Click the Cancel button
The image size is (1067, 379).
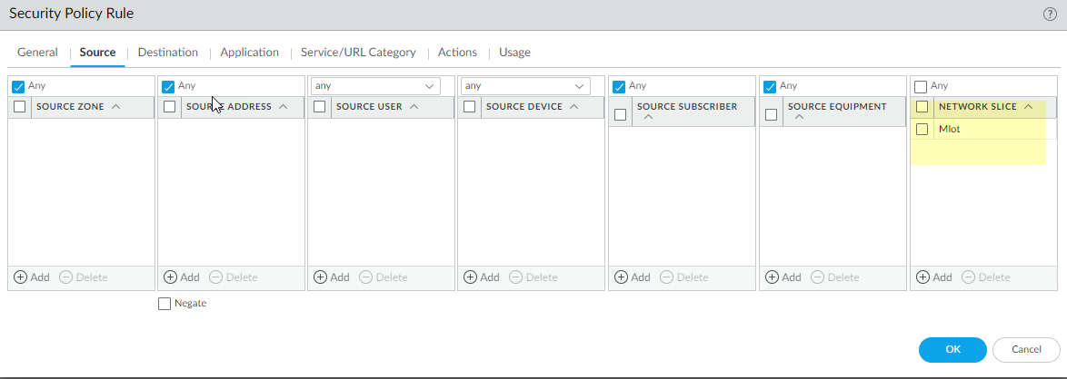[1026, 349]
